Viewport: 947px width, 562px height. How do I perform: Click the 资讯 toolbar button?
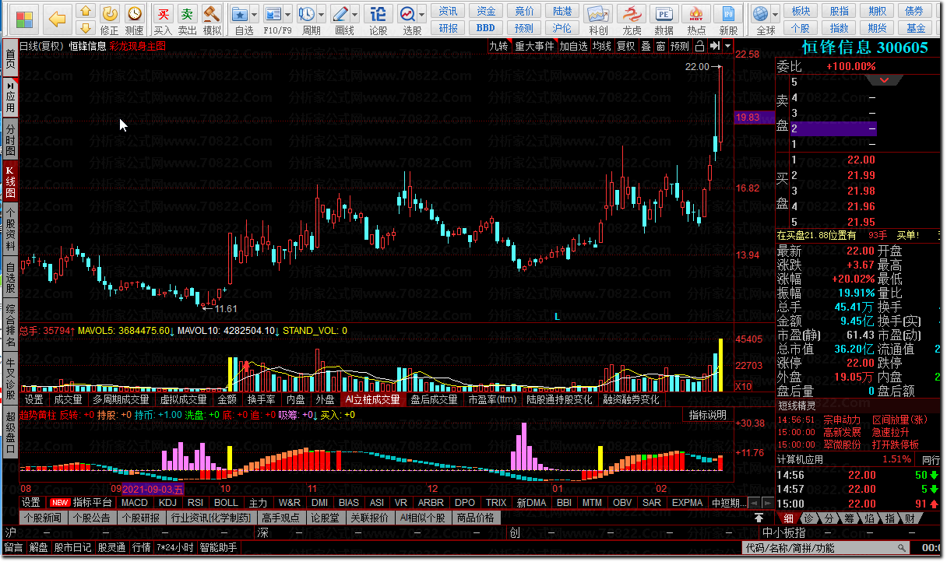[x=448, y=11]
